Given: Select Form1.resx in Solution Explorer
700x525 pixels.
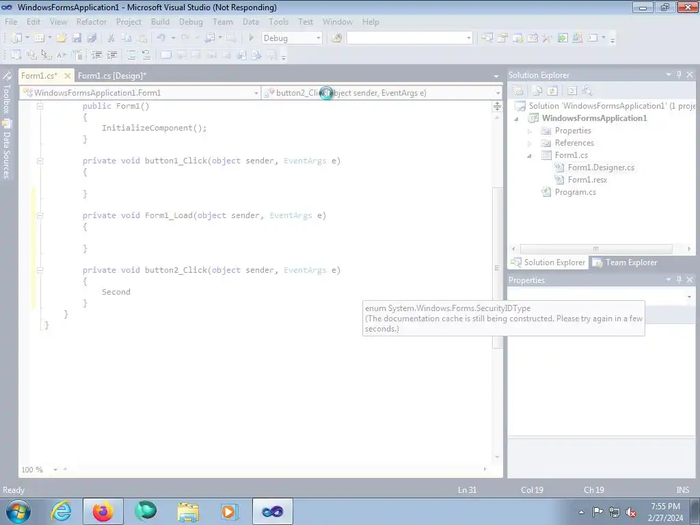Looking at the screenshot, I should click(587, 180).
